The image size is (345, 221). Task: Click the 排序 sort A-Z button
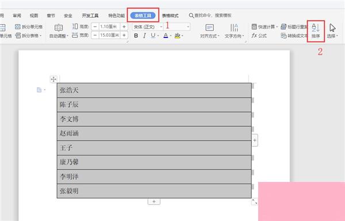tap(316, 31)
